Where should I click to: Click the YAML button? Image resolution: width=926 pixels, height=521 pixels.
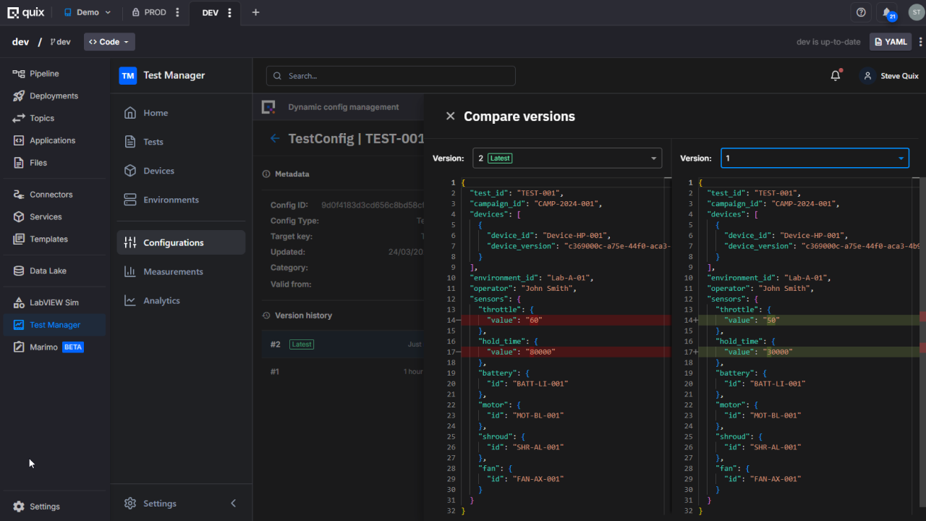[890, 42]
